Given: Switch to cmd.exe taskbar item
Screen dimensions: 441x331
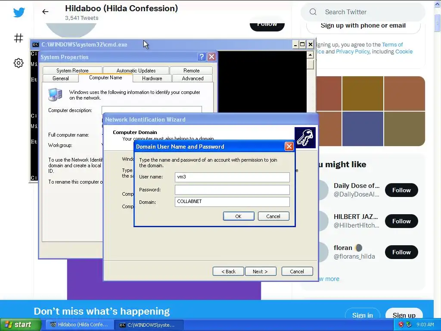Looking at the screenshot, I should 149,325.
